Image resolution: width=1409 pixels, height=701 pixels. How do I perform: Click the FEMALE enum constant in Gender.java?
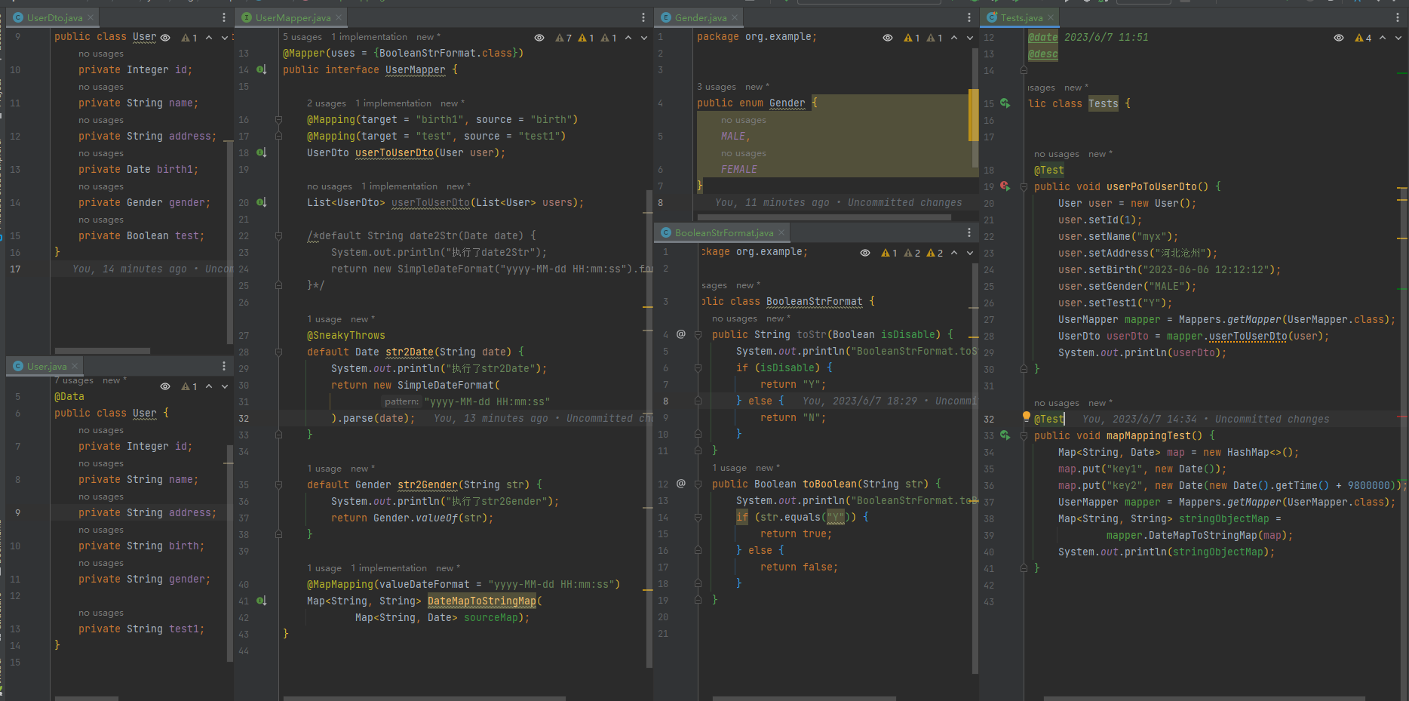(739, 170)
